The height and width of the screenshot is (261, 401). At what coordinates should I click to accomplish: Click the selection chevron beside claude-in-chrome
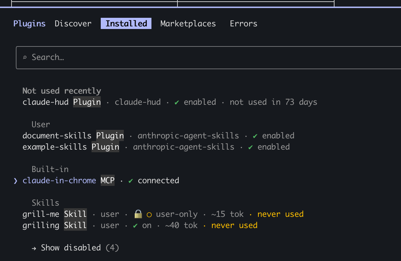[x=15, y=181]
